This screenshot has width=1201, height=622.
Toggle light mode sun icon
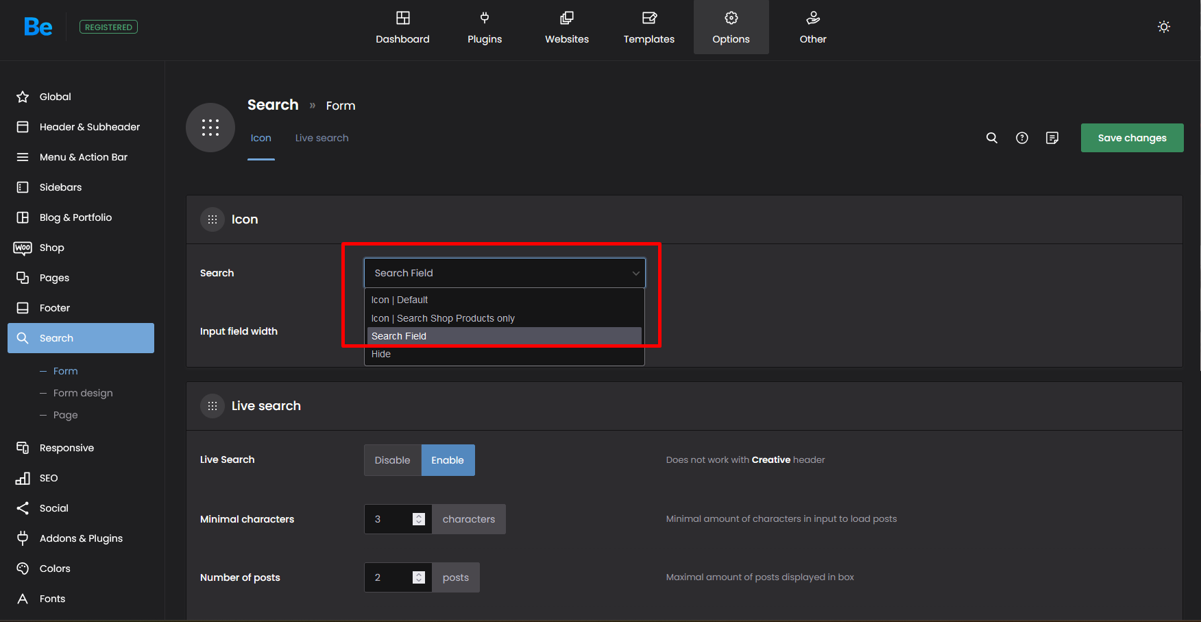point(1164,27)
